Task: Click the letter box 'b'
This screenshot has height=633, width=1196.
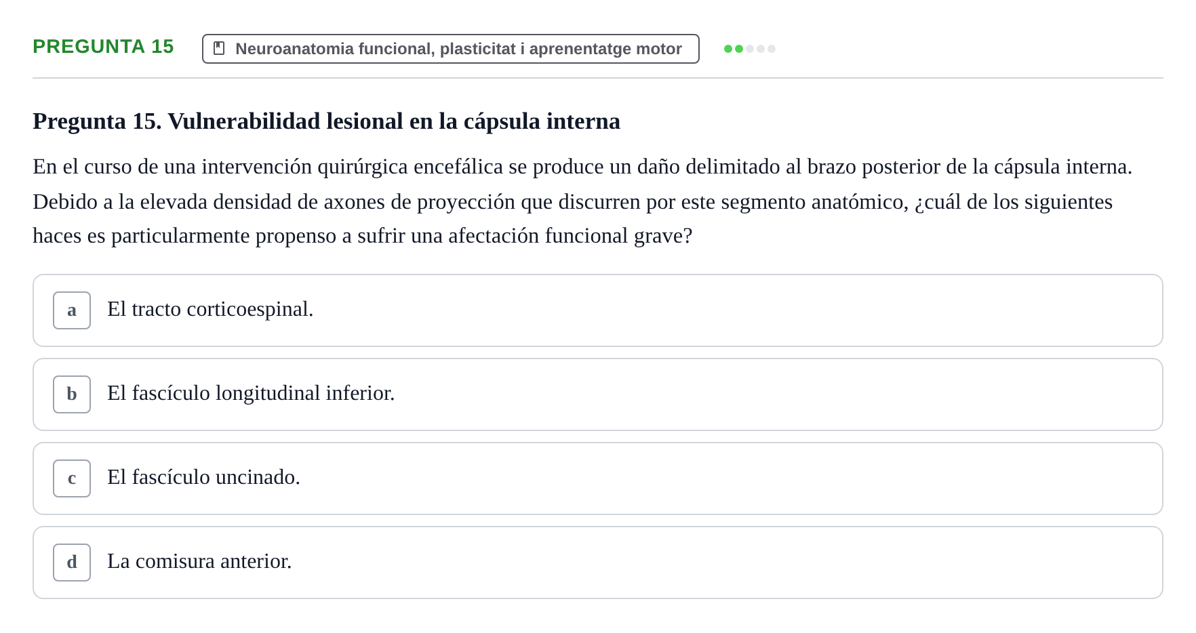Action: [72, 394]
